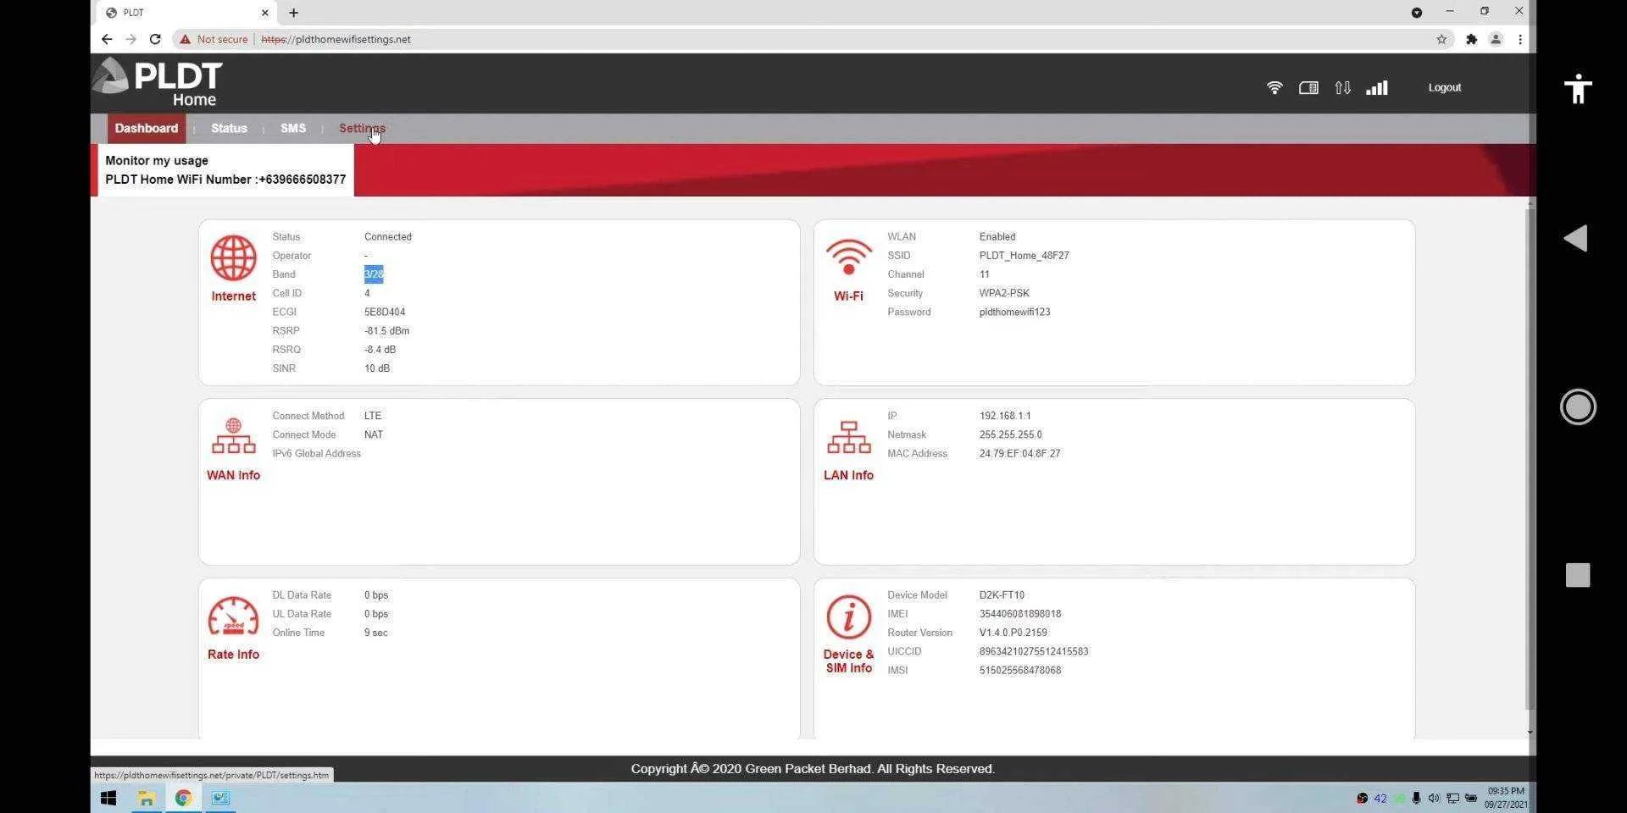The image size is (1627, 813).
Task: Tap the Android home circle button
Action: click(1578, 406)
